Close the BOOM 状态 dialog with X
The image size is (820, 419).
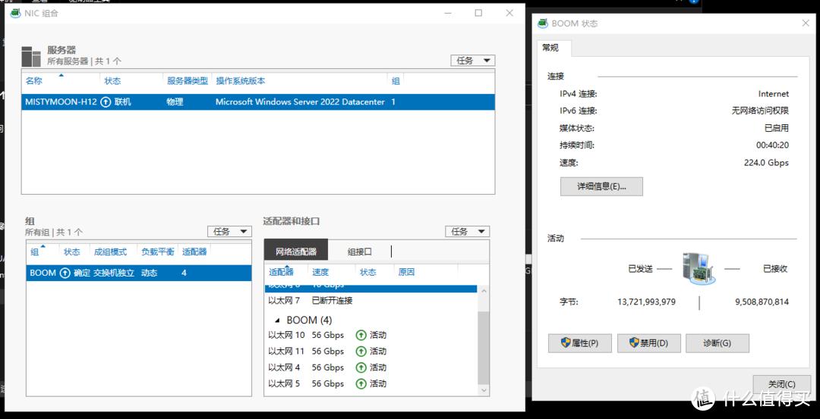tap(806, 23)
